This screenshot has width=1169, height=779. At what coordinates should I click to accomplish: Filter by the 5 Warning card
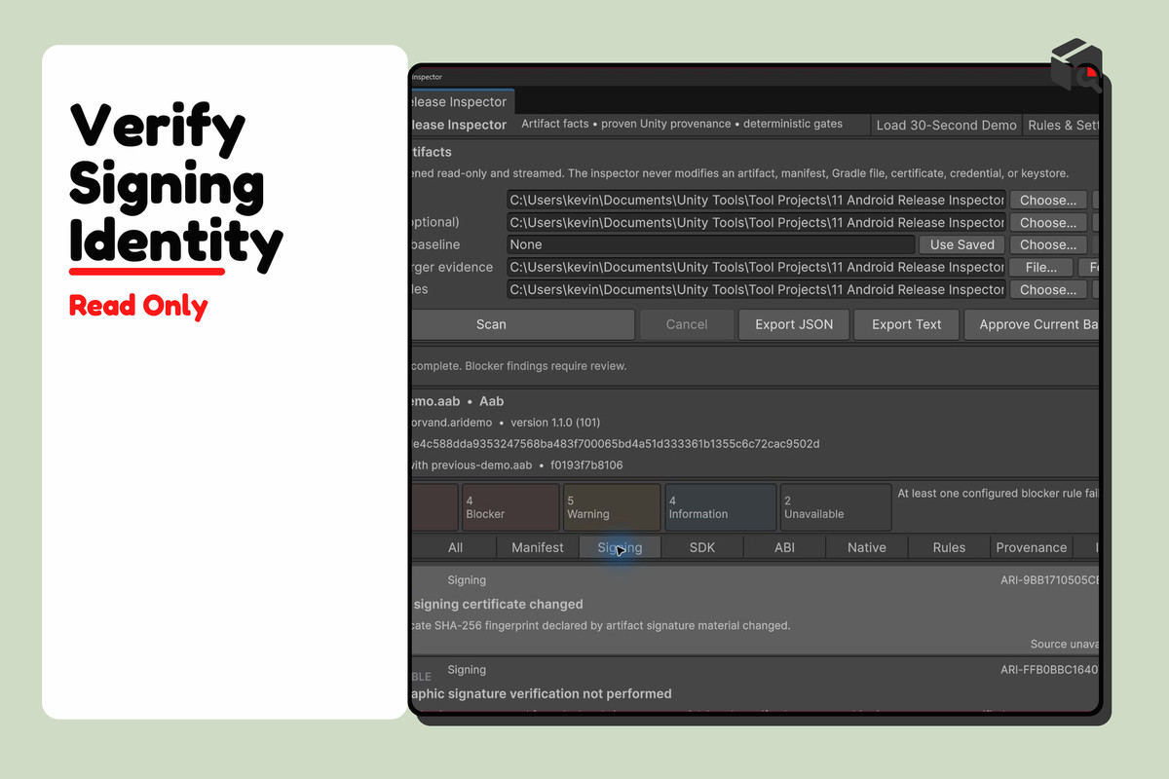[x=612, y=507]
